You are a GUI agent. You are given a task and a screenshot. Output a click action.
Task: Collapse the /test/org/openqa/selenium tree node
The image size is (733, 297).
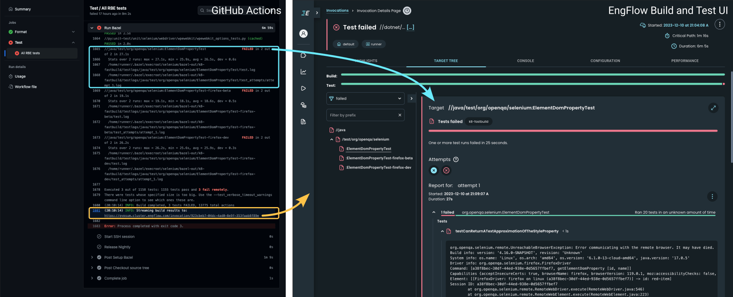[331, 140]
